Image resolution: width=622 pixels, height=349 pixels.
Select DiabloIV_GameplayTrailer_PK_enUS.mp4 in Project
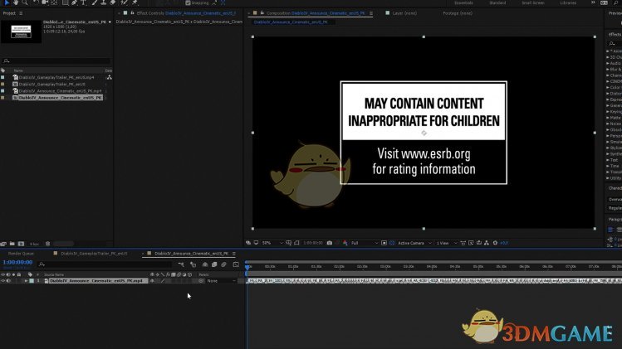coord(56,77)
